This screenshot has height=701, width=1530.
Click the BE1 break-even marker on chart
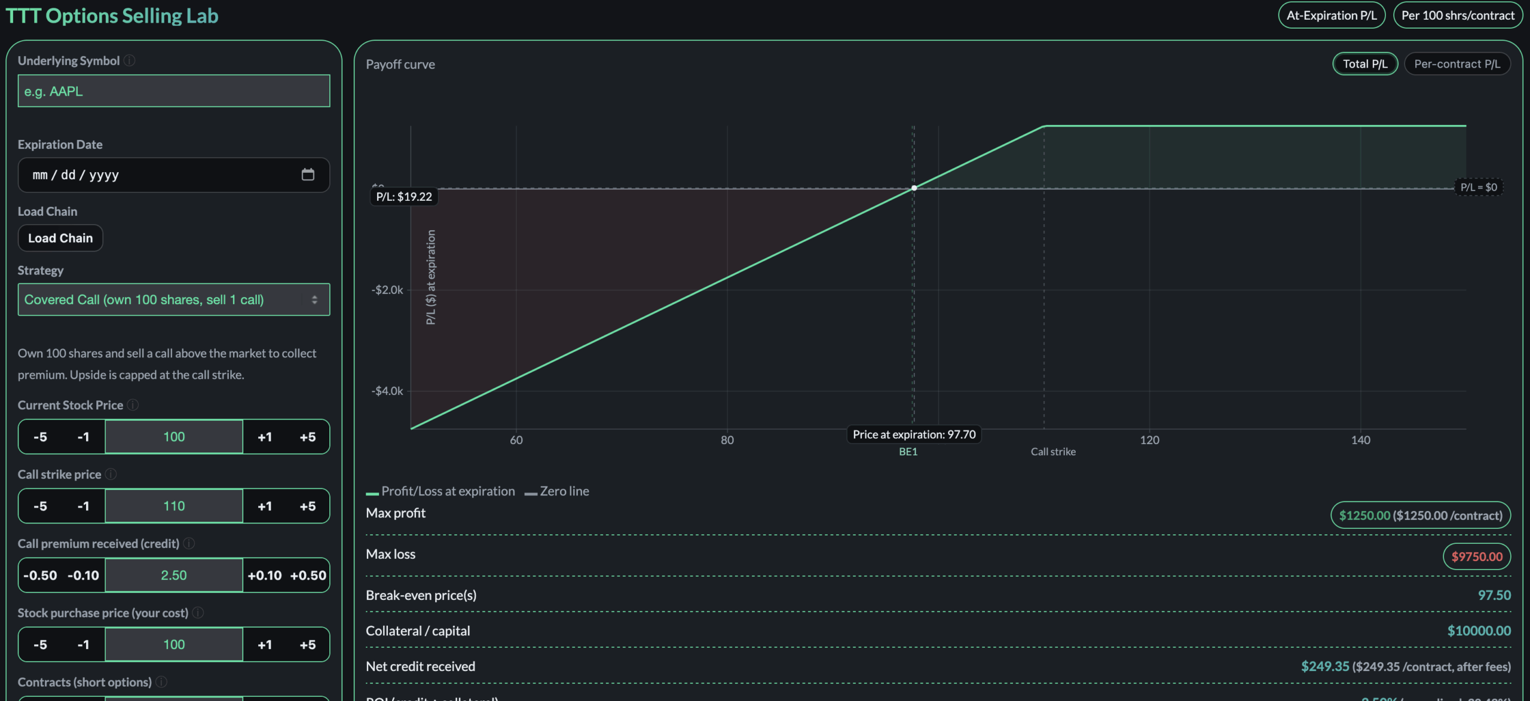[908, 452]
